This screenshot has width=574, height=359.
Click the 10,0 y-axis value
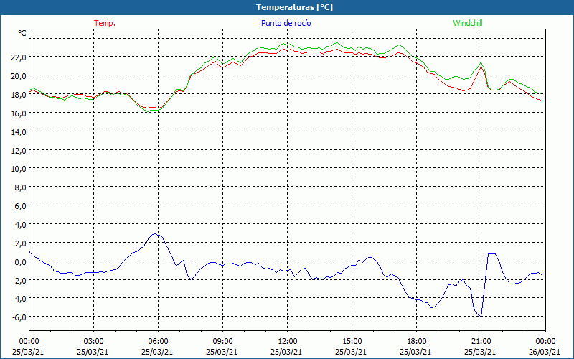(19, 169)
